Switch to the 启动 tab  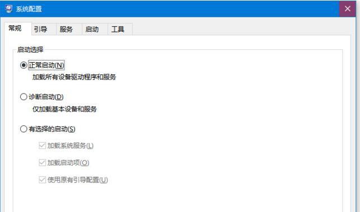point(95,30)
